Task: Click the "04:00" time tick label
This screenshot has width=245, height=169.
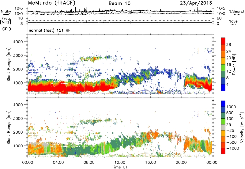Action: point(58,163)
